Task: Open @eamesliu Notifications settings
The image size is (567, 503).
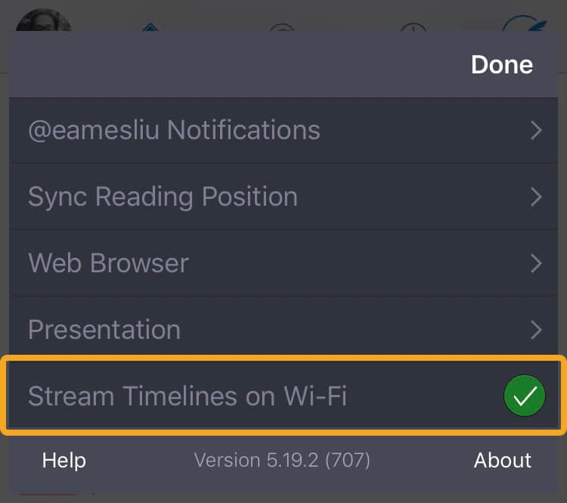Action: click(174, 130)
